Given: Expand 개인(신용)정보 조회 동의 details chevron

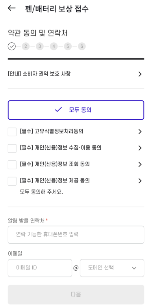Looking at the screenshot, I should point(140,165).
